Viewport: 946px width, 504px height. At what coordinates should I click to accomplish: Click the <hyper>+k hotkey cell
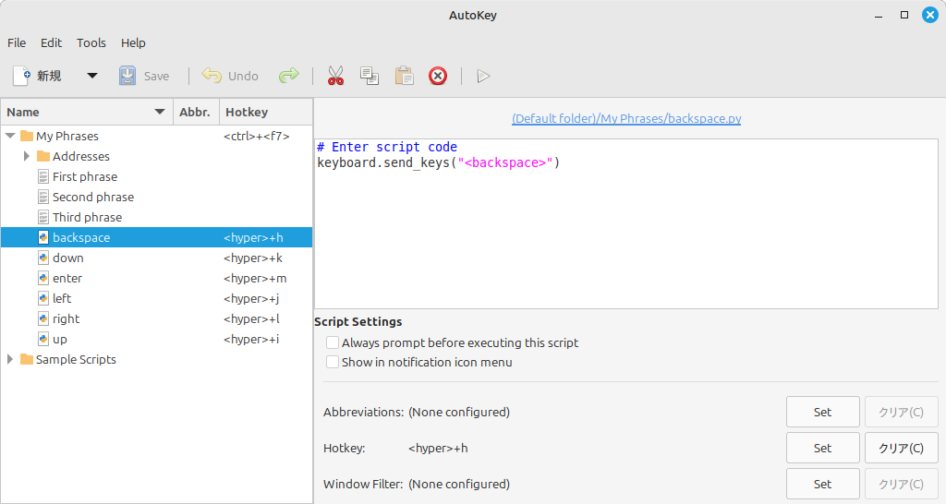click(253, 258)
